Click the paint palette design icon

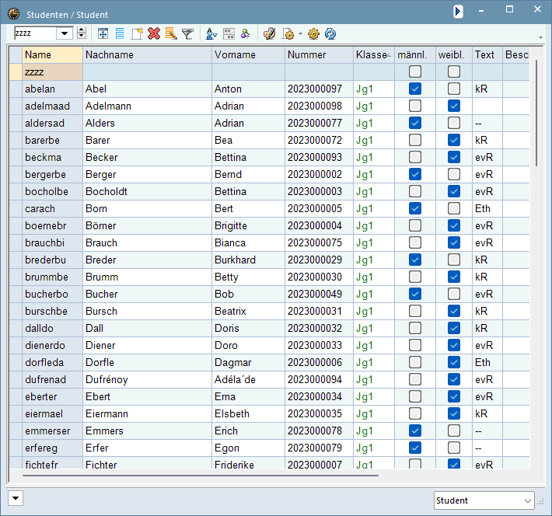pyautogui.click(x=269, y=33)
